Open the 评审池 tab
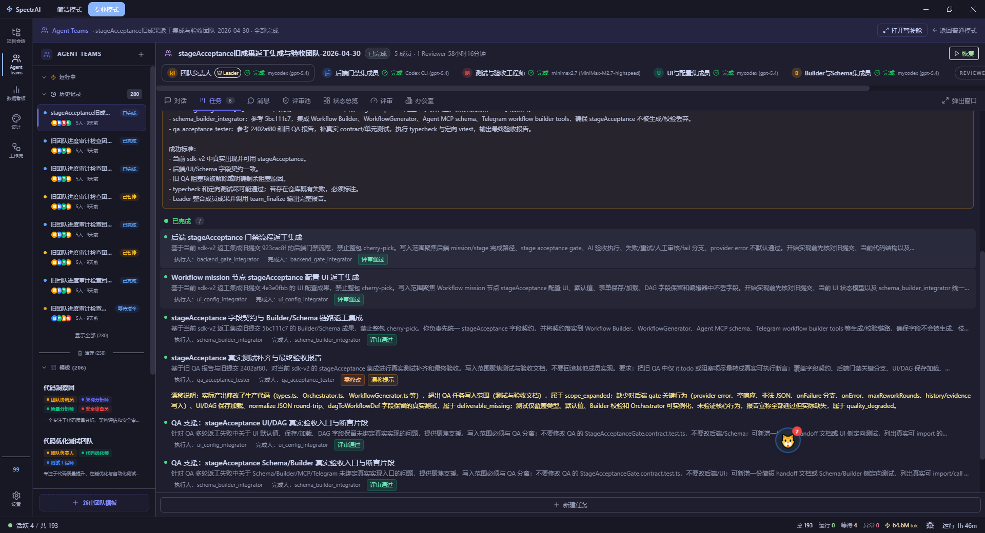 click(297, 101)
